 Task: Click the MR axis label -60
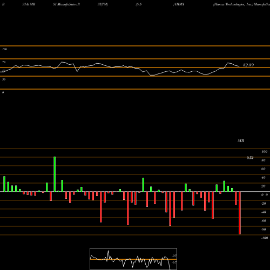[264, 221]
